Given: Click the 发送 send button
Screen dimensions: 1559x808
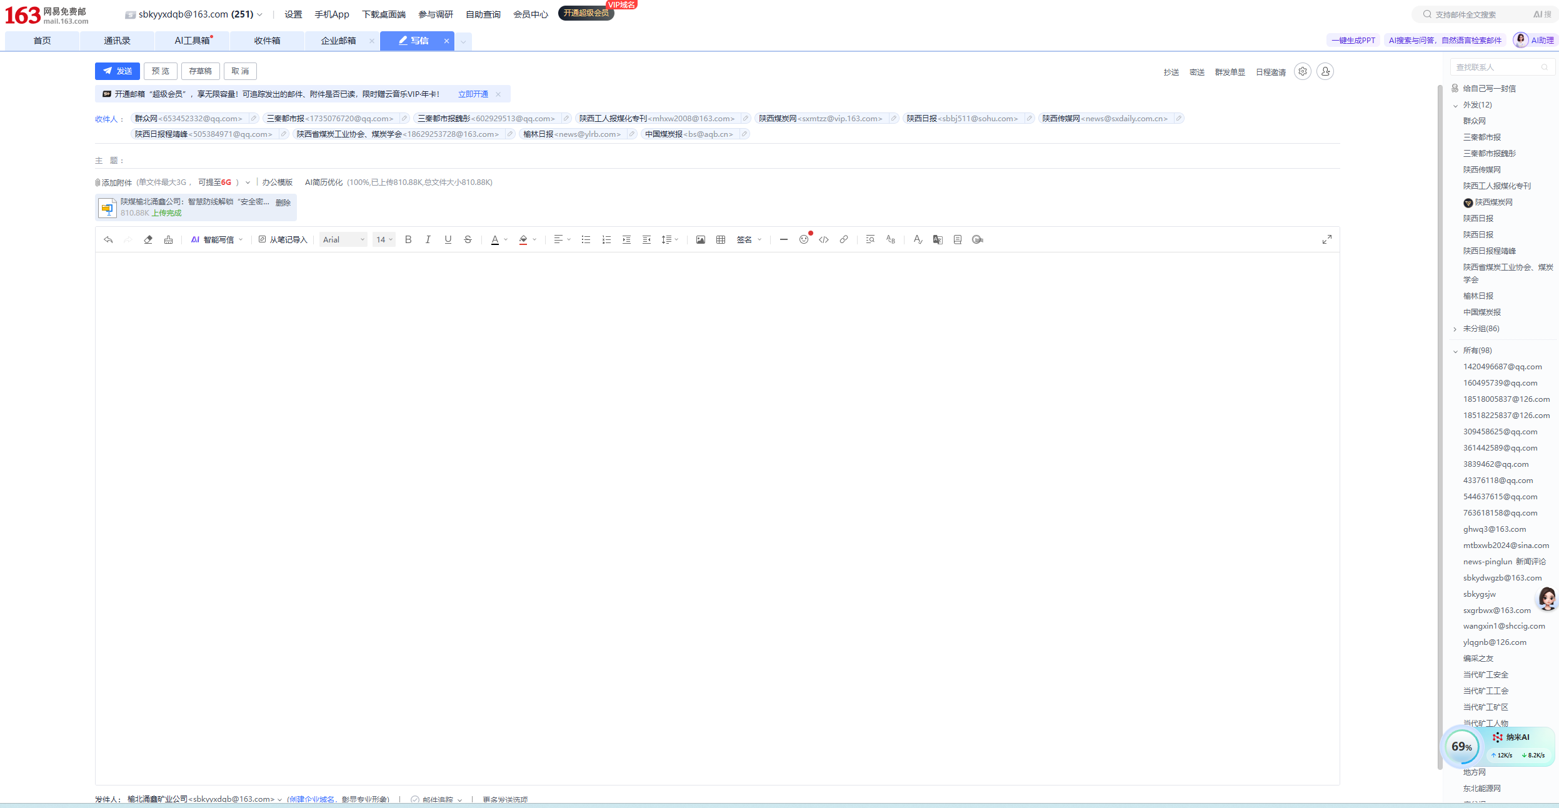Looking at the screenshot, I should tap(118, 71).
